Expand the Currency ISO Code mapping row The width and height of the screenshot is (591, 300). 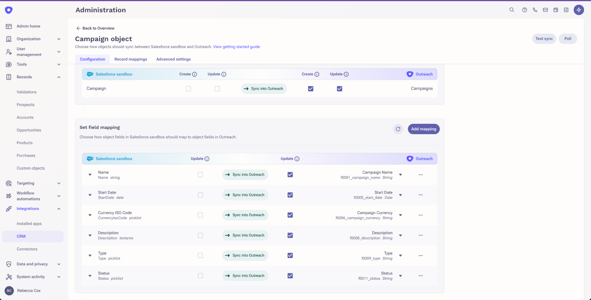click(90, 215)
